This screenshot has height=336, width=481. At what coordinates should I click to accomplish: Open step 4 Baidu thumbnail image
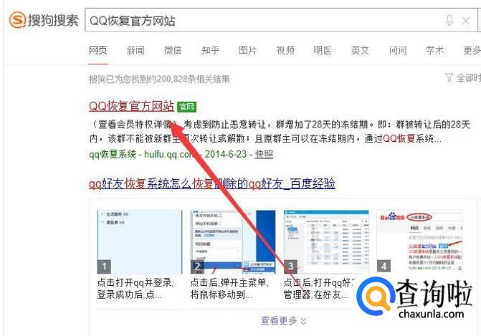pyautogui.click(x=419, y=241)
